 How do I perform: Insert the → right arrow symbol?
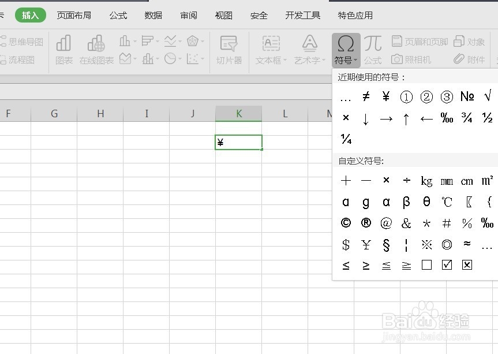click(386, 119)
